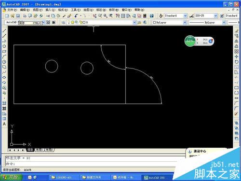Open the 编辑 (Edit) menu
The image size is (241, 181).
pos(25,10)
